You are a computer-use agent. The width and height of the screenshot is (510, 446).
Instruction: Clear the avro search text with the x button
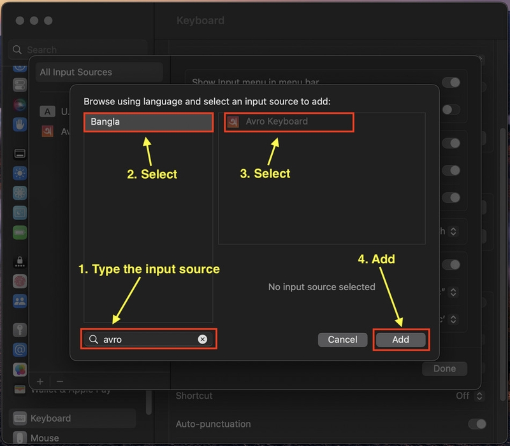(202, 339)
